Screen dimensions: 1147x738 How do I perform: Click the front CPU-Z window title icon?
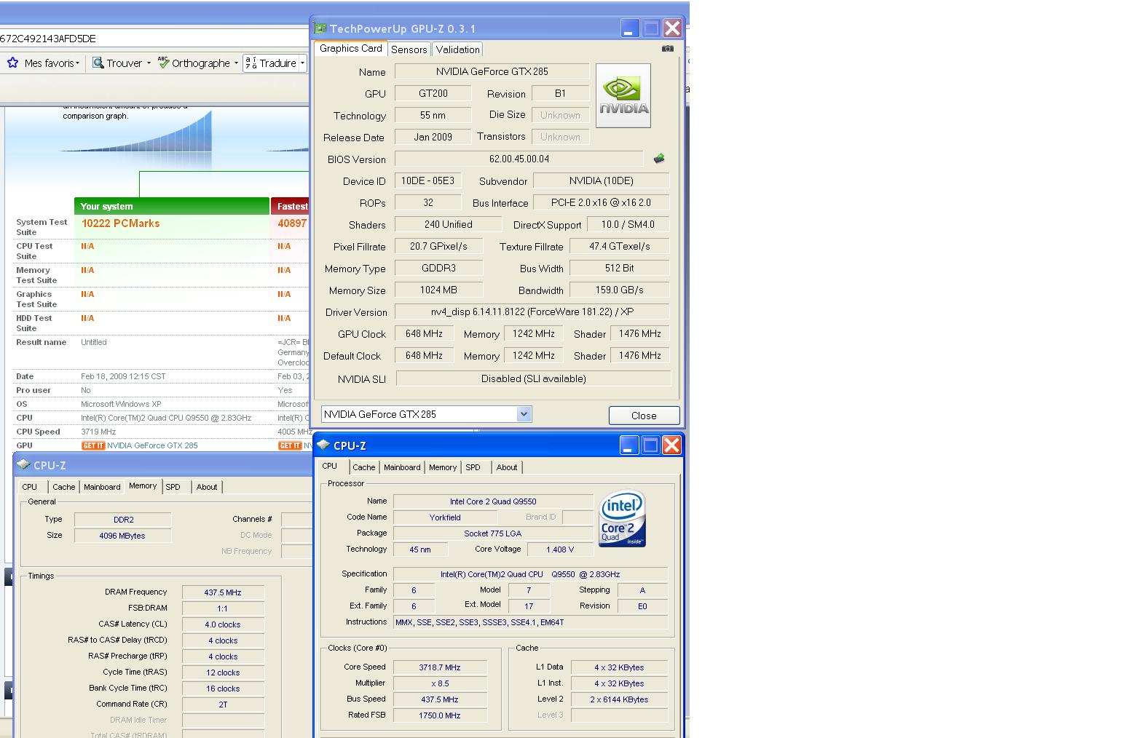pos(323,445)
